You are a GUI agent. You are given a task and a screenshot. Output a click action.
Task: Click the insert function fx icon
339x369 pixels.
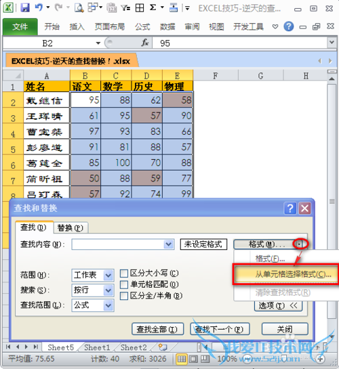[x=145, y=43]
